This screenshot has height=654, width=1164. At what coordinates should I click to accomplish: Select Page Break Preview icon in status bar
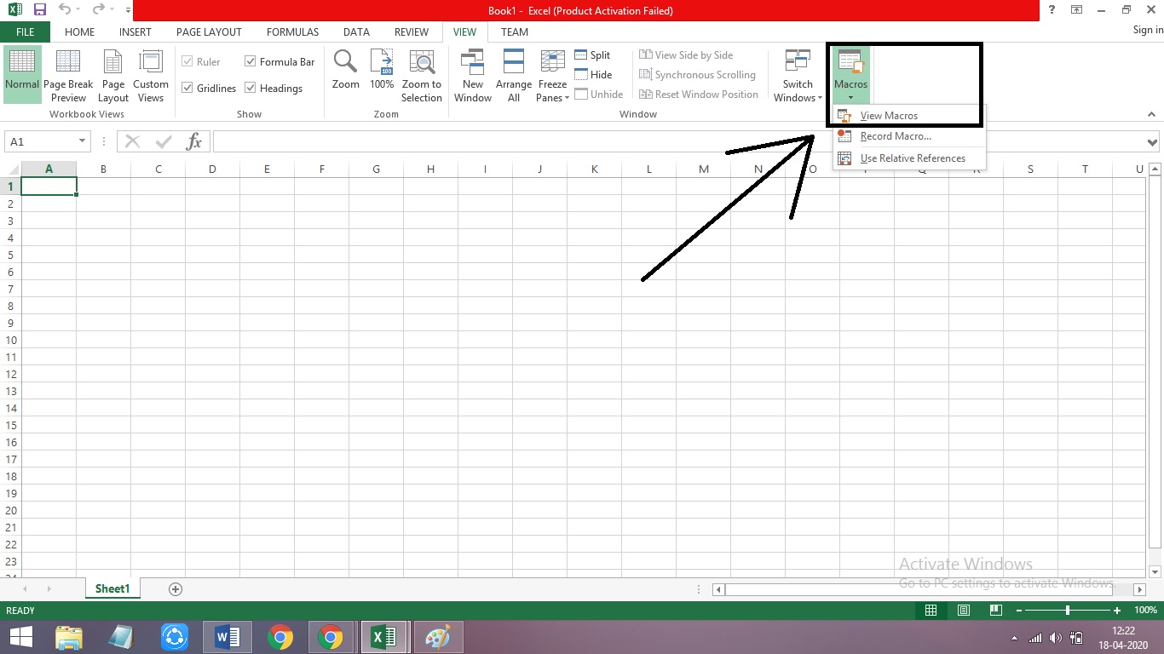(x=996, y=611)
